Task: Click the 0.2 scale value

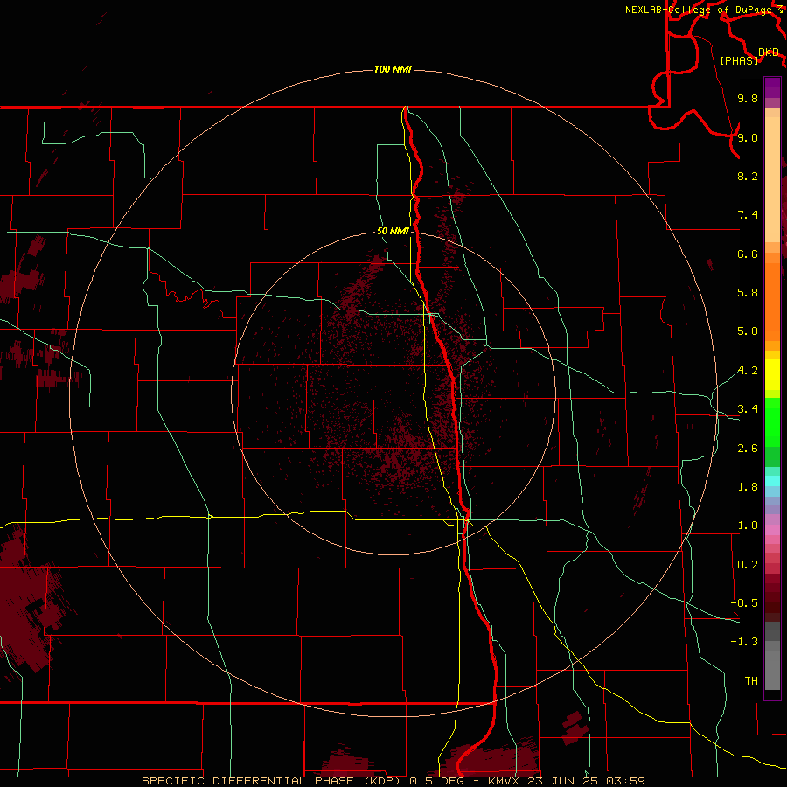Action: (748, 565)
